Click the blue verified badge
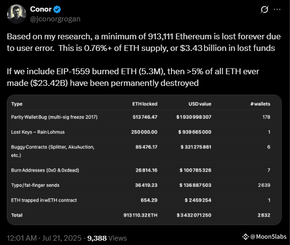This screenshot has width=290, height=245. [57, 9]
